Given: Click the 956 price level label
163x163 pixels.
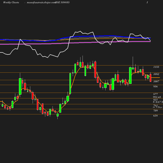Looking at the screenshot, I should [156, 86].
